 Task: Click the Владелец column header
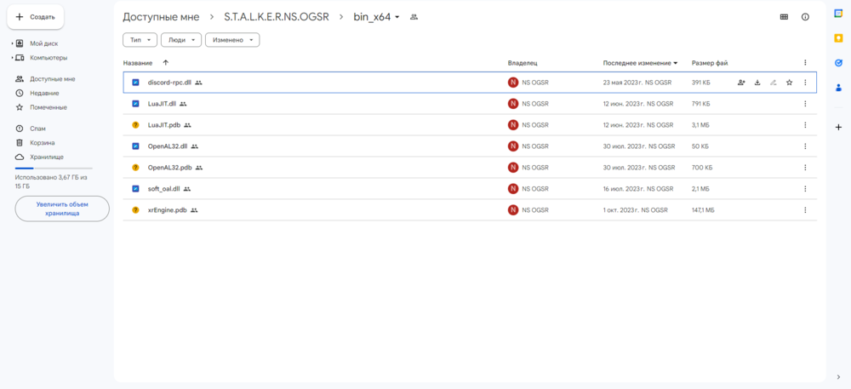(523, 63)
